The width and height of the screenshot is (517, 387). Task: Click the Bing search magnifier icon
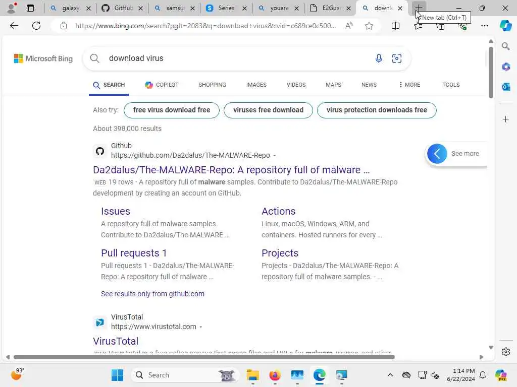[x=94, y=58]
